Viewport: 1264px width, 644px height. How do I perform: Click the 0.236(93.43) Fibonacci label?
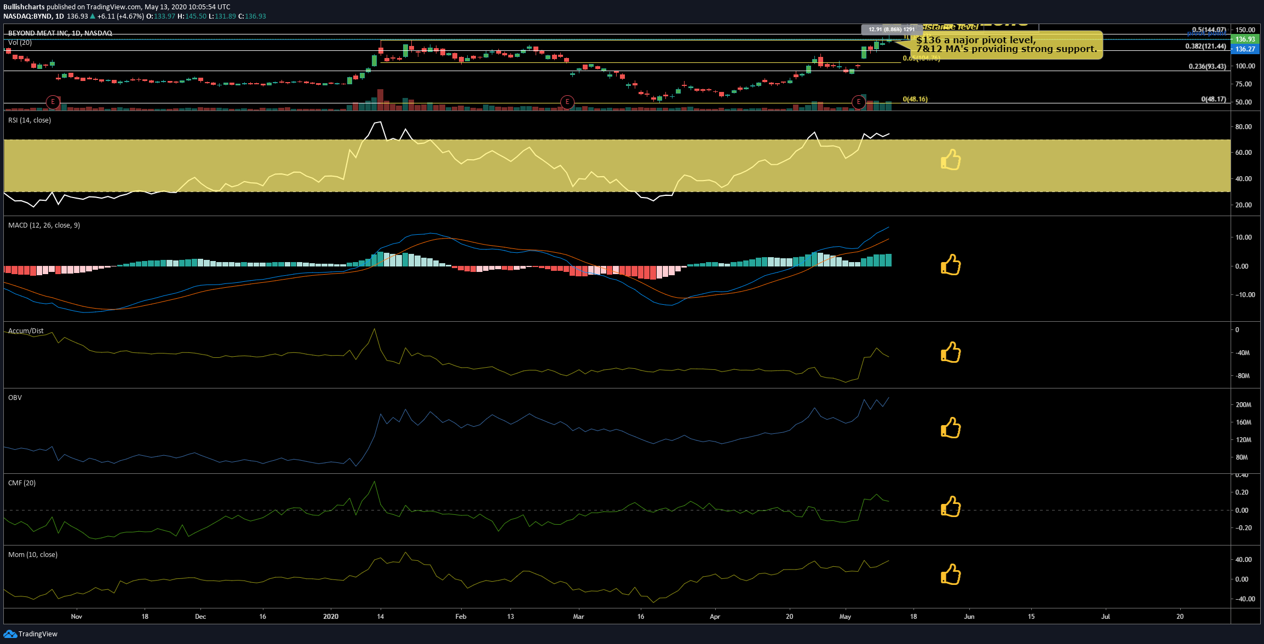[1207, 67]
